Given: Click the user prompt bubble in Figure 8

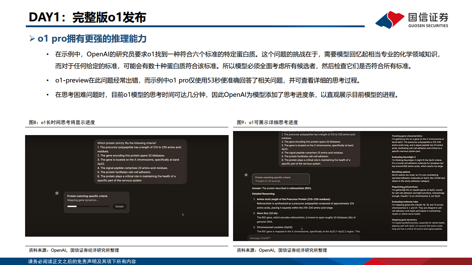Looking at the screenshot, I should (x=140, y=162).
